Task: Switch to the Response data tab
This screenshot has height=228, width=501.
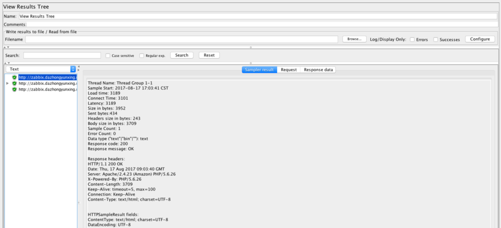Action: point(318,70)
